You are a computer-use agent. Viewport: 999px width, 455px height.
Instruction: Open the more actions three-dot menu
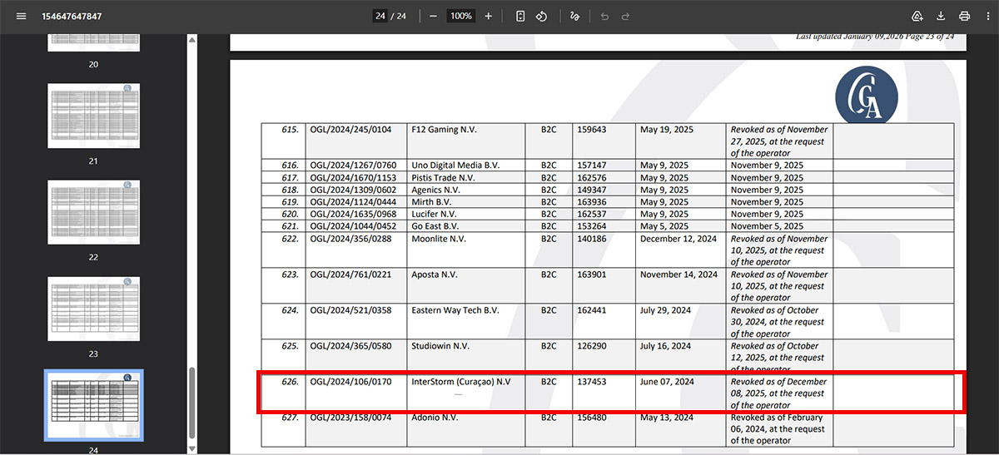(x=987, y=17)
